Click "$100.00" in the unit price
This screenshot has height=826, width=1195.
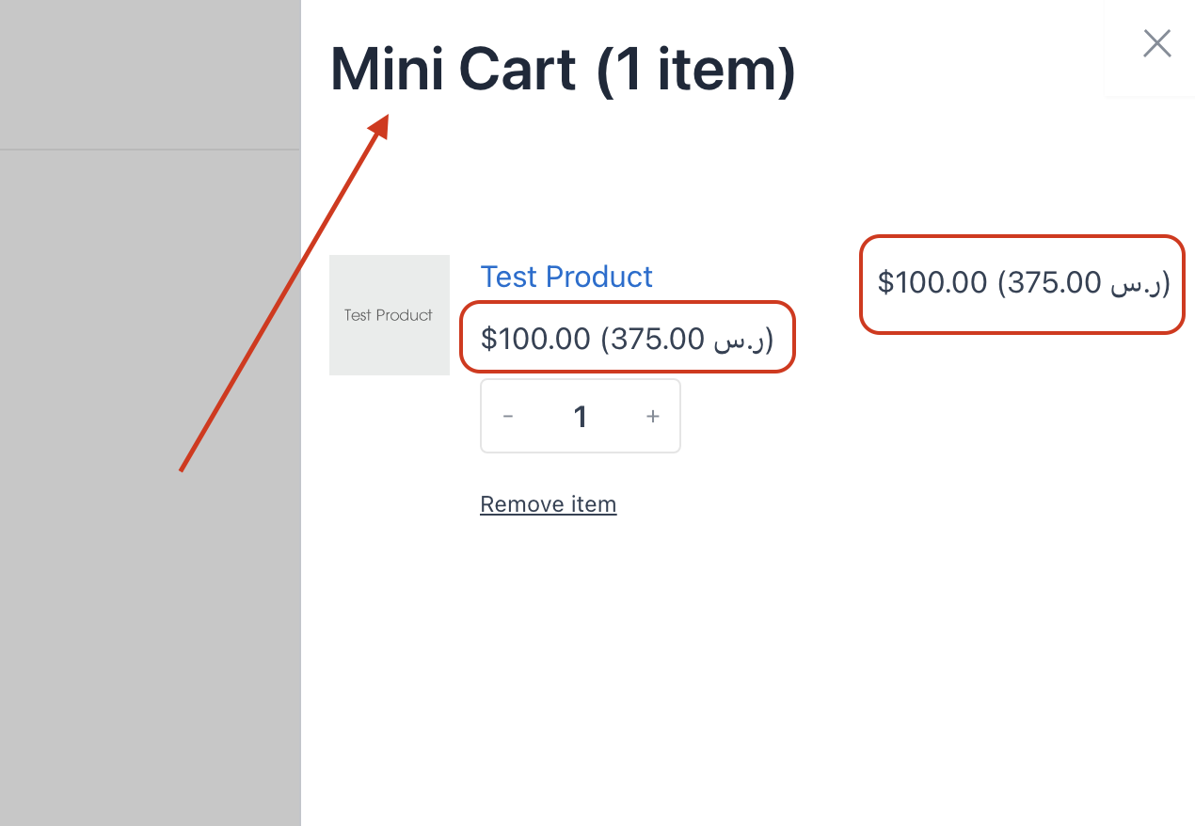[535, 338]
